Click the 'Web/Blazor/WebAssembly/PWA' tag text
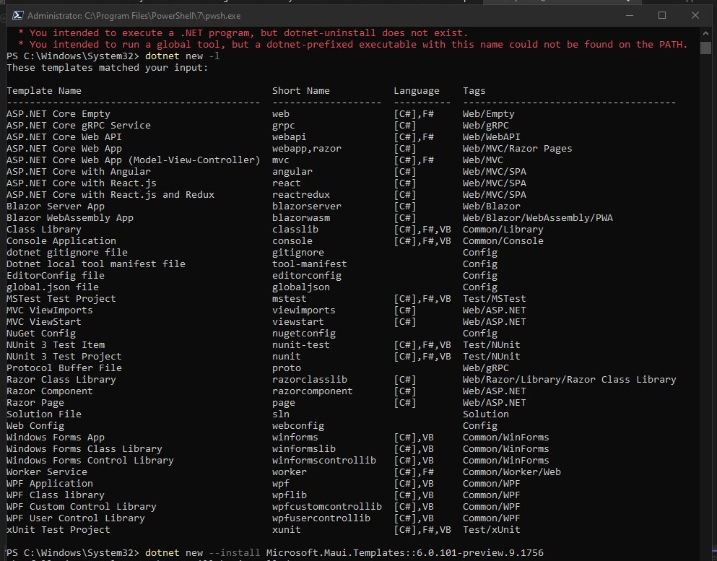 pyautogui.click(x=537, y=217)
